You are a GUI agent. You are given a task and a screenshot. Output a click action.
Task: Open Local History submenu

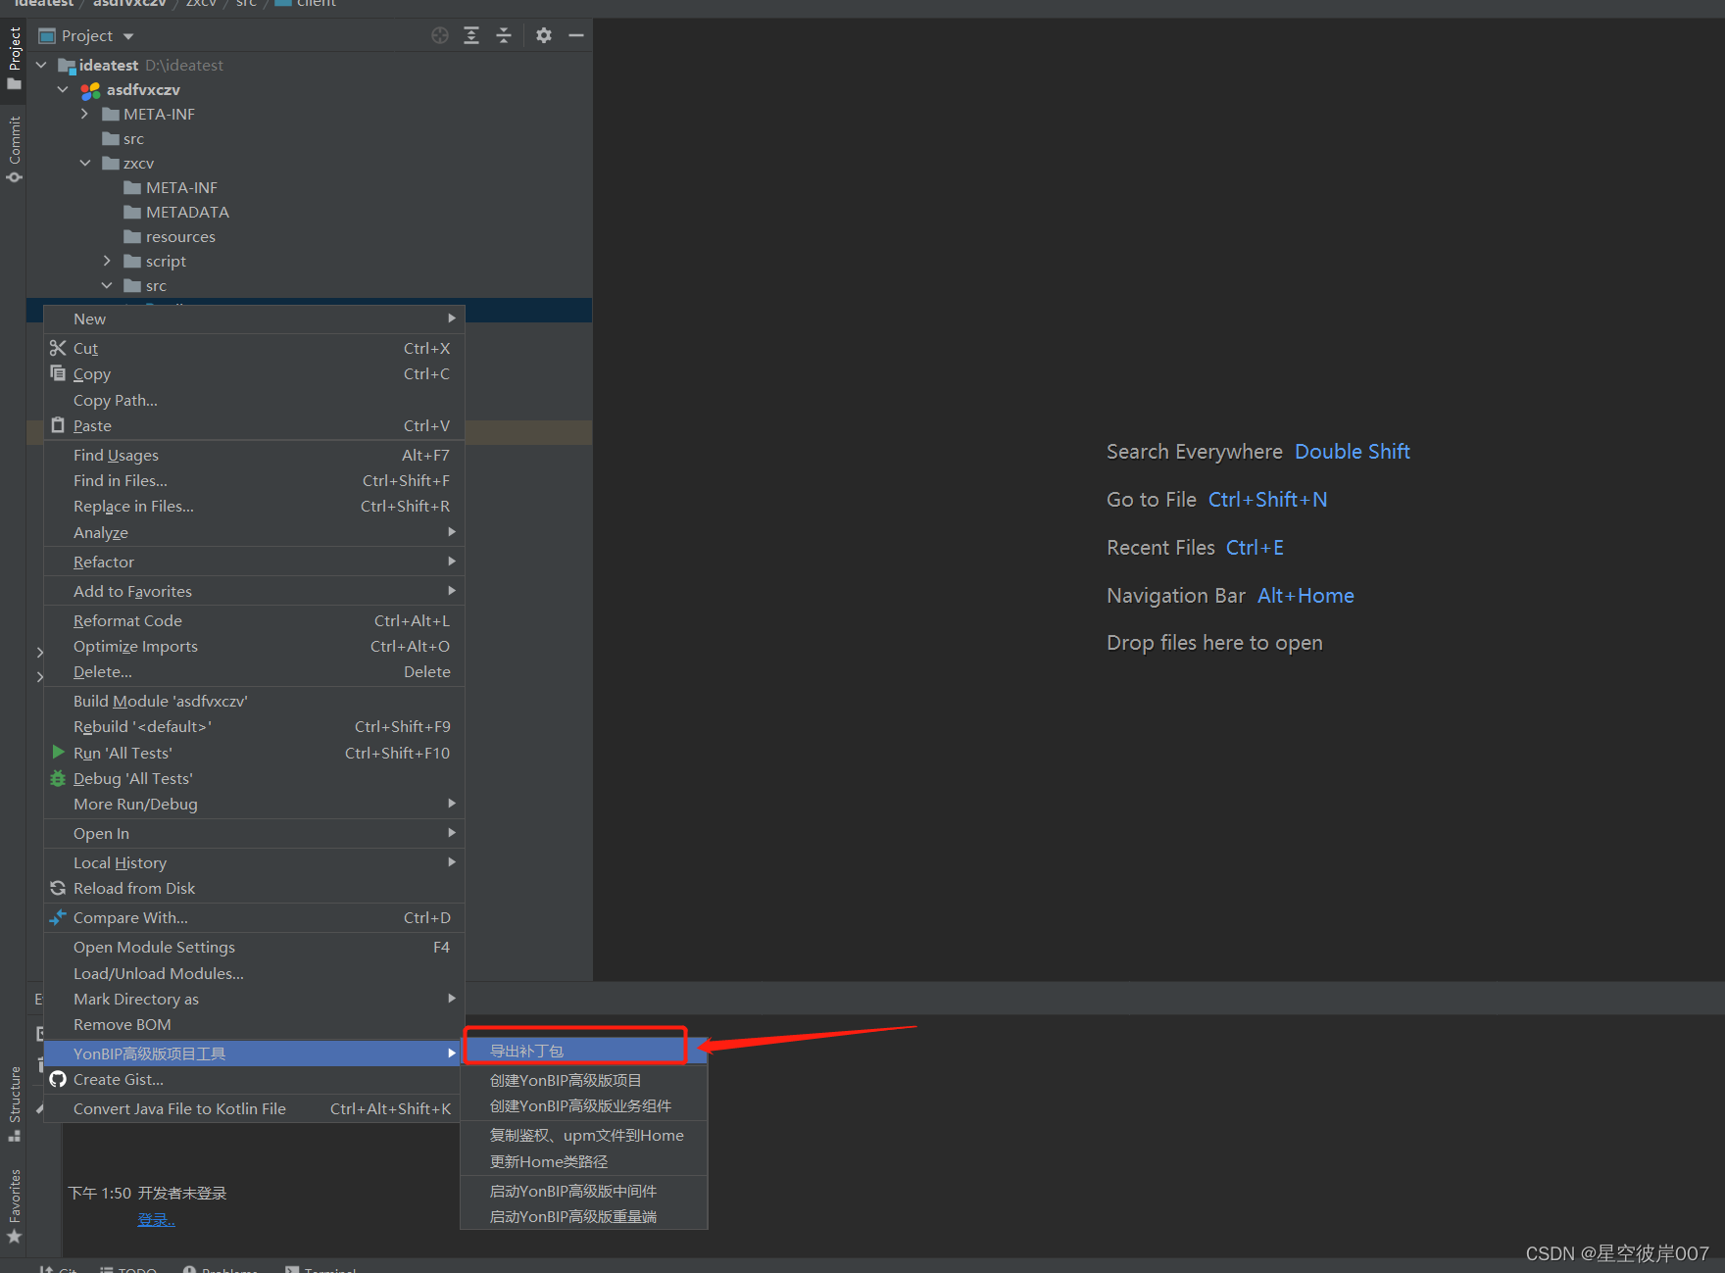[254, 862]
